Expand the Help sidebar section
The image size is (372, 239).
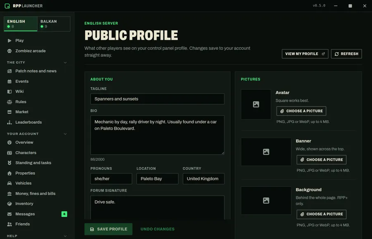click(x=65, y=236)
